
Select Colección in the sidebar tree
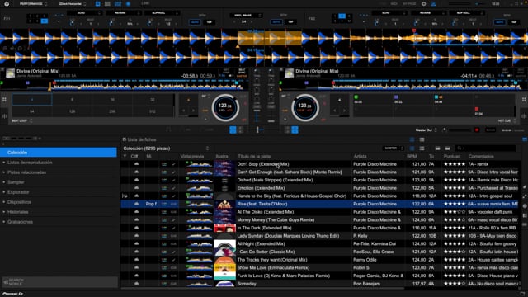pyautogui.click(x=59, y=153)
